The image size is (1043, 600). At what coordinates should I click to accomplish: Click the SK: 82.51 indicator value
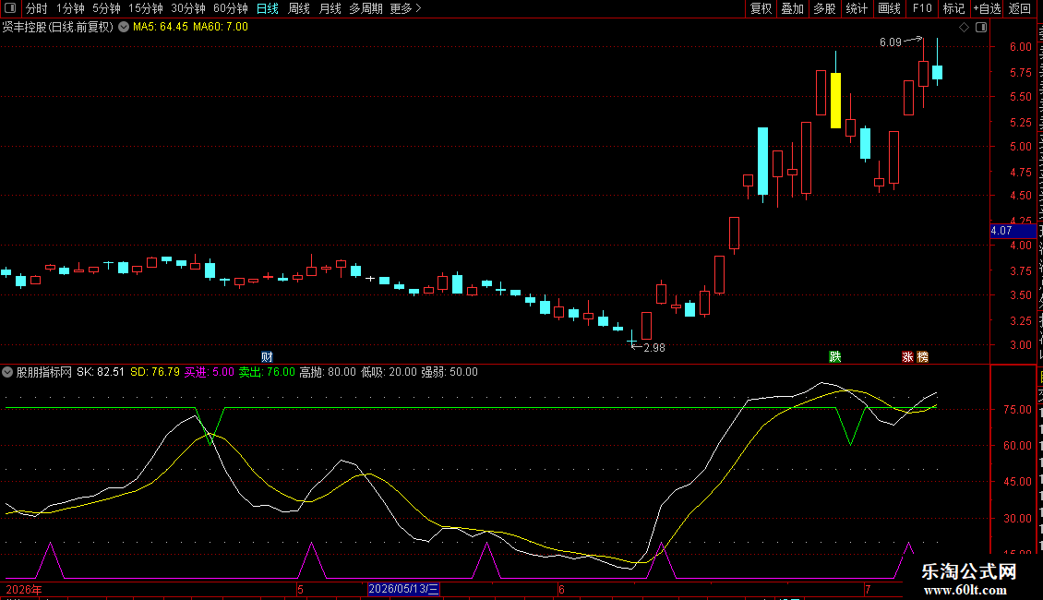101,373
